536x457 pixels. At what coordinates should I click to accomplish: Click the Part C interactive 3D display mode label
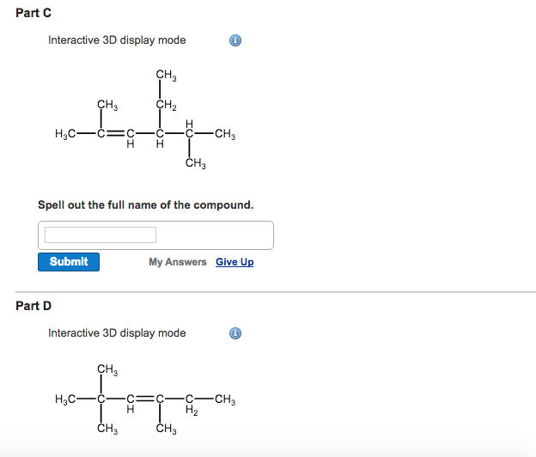117,40
